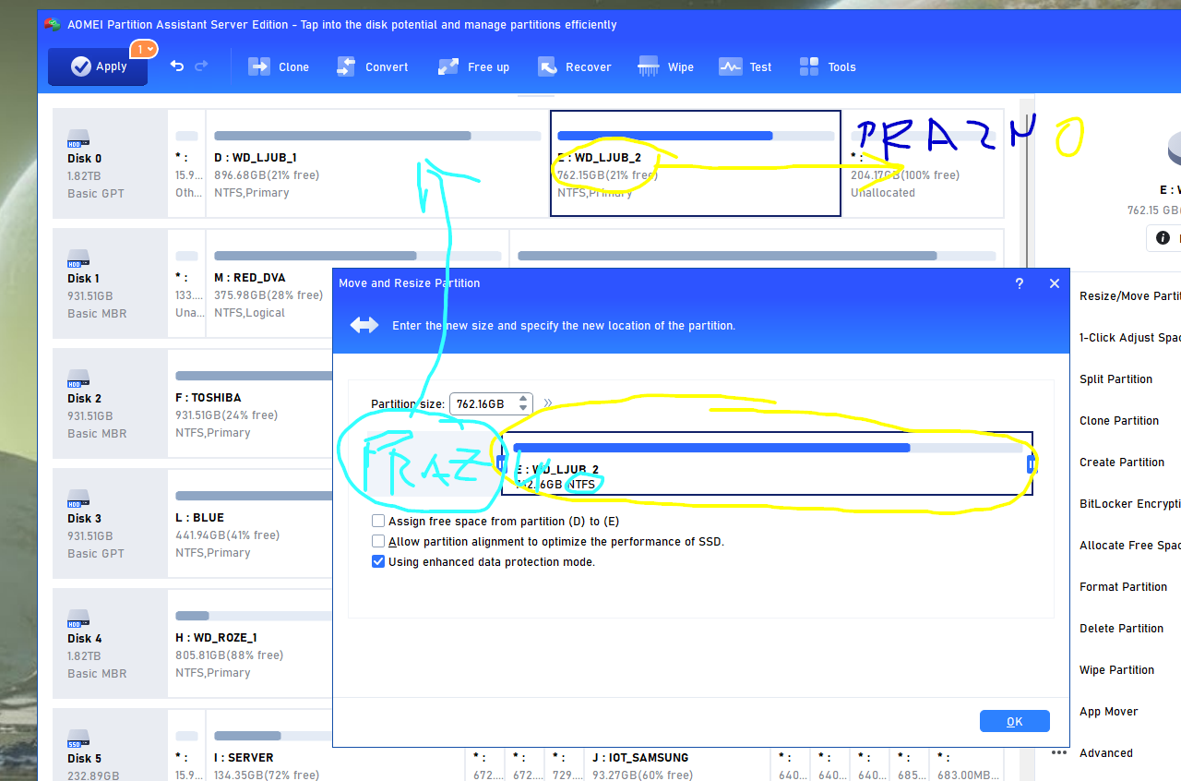The image size is (1181, 781).
Task: Open Advanced options in the right panel
Action: coord(1105,753)
